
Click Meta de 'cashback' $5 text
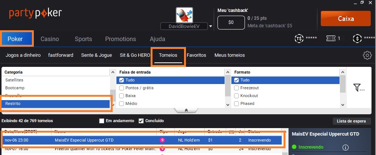pyautogui.click(x=270, y=26)
